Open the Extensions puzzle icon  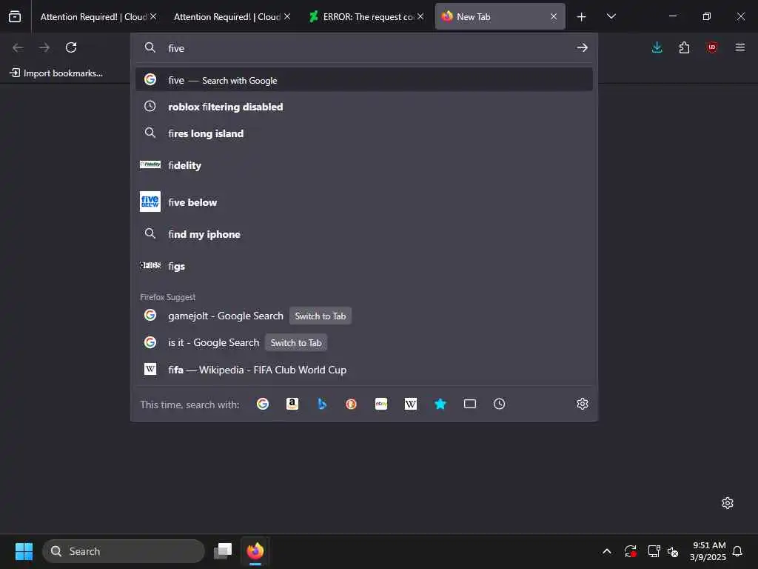tap(684, 47)
